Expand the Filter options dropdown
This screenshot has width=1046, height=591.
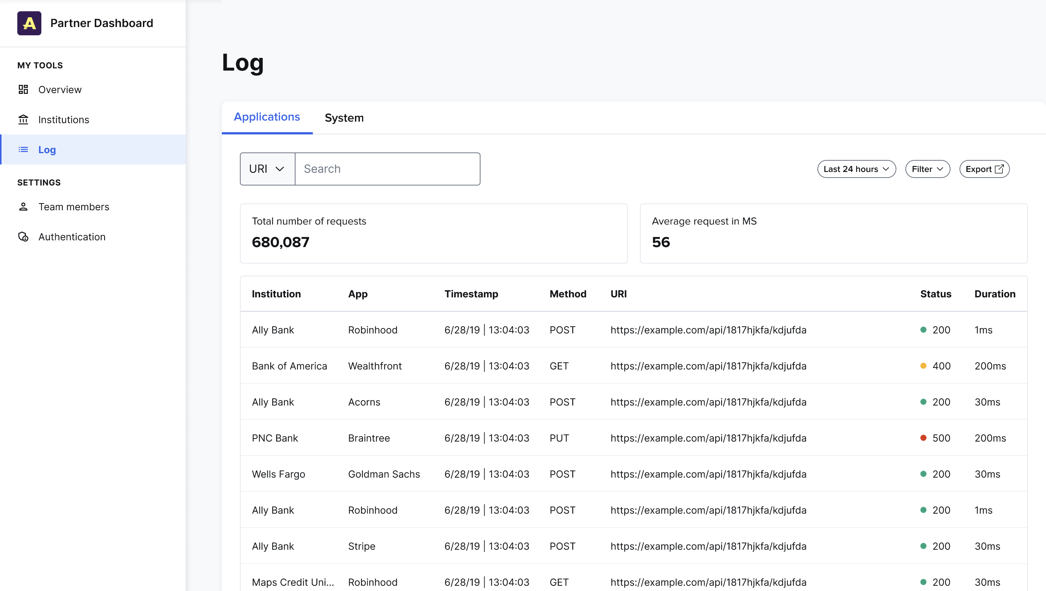click(x=927, y=169)
